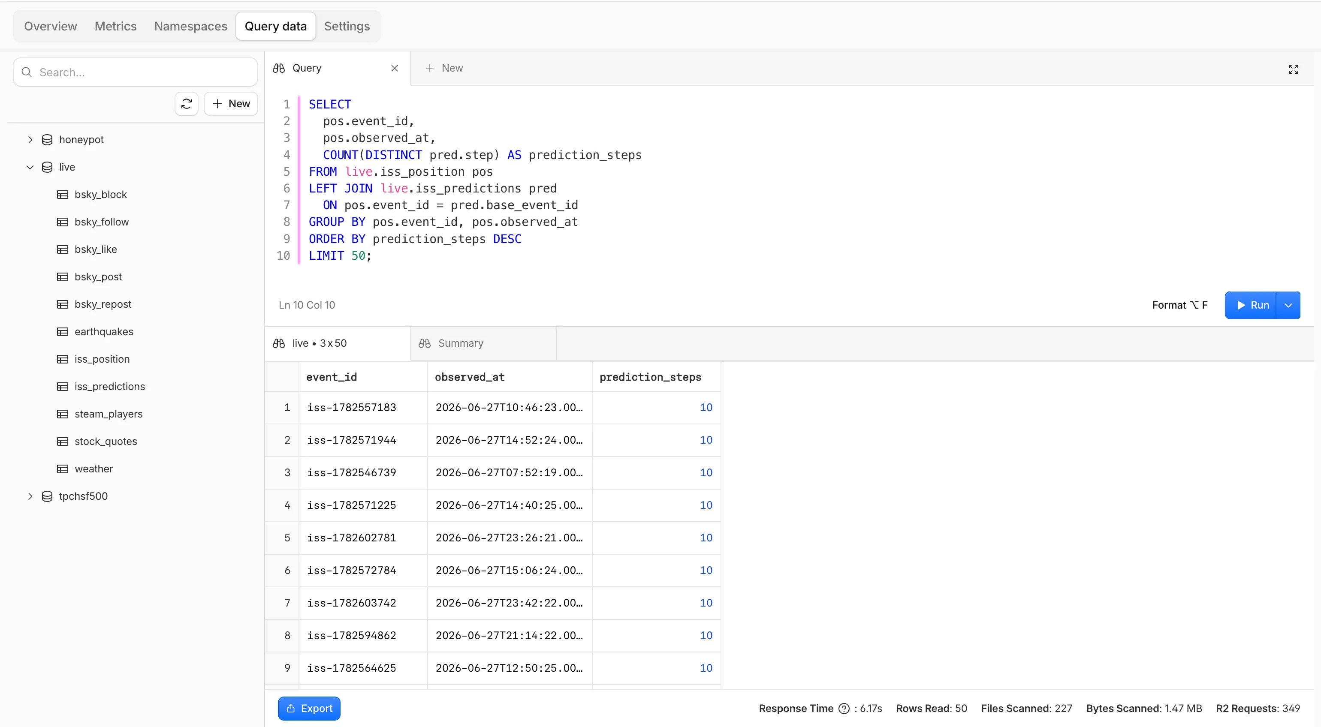
Task: Open the Namespaces tab
Action: coord(190,26)
